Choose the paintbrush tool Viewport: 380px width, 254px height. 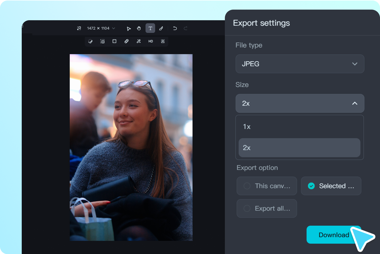[x=161, y=28]
